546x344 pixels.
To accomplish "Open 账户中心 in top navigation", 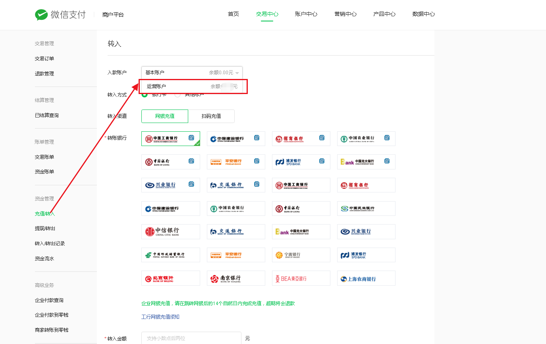I will [306, 14].
